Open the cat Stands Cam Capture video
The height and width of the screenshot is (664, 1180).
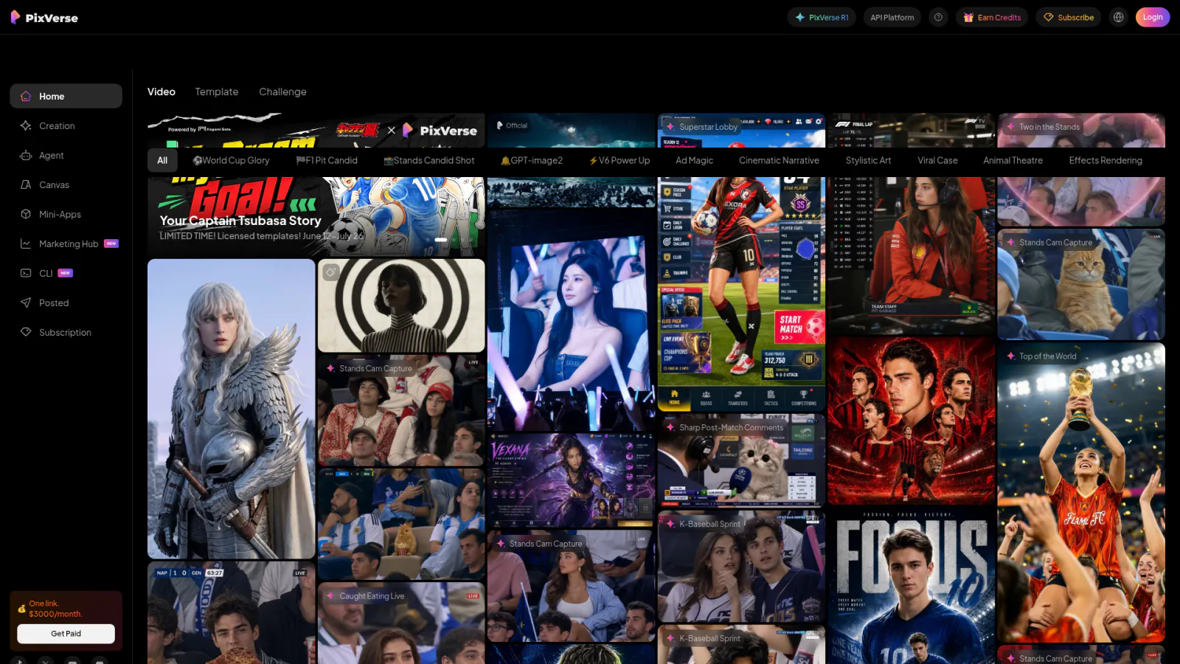coord(1081,284)
